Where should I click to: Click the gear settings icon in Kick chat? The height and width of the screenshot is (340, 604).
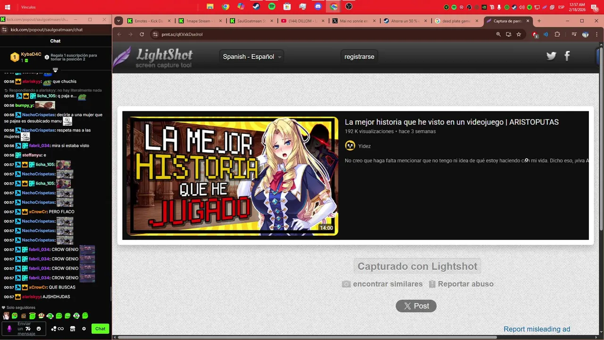(84, 329)
